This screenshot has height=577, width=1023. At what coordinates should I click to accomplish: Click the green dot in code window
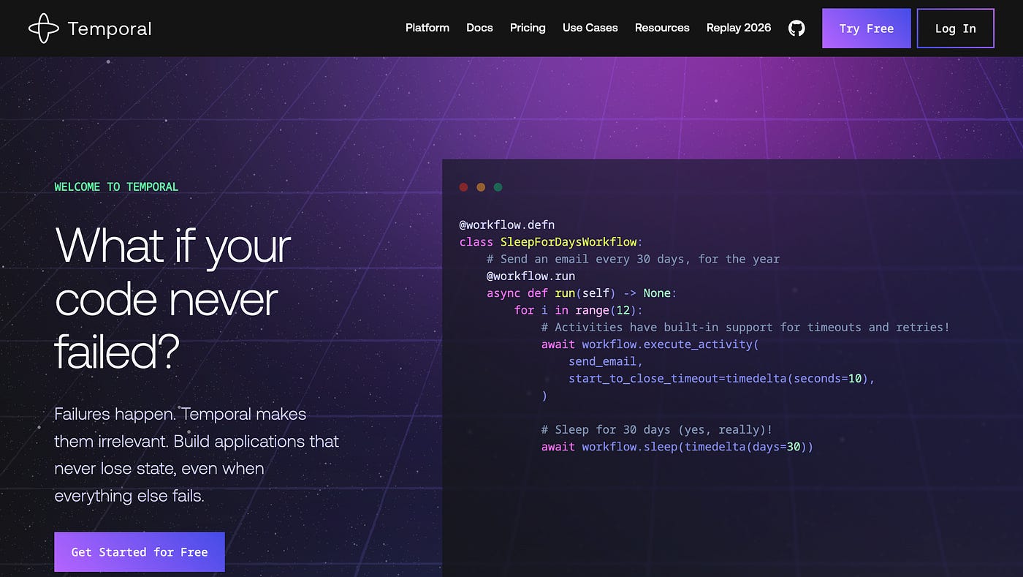click(x=498, y=187)
